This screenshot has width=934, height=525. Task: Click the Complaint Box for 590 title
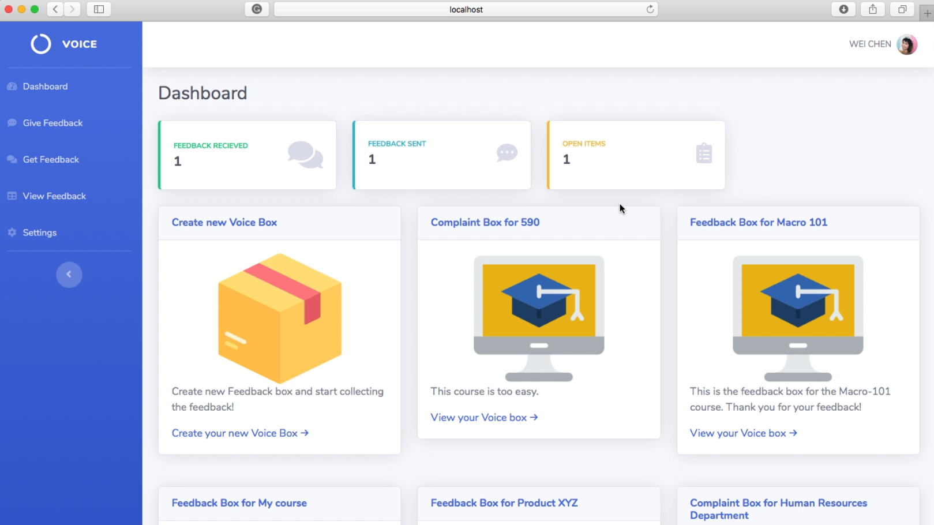(x=485, y=222)
